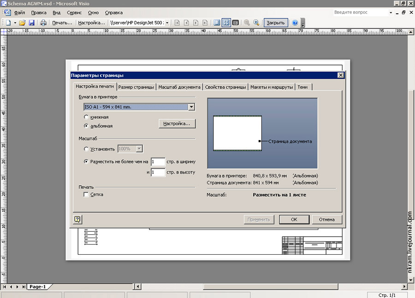Screen dimensions: 415x298
Task: Switch to the Размер страницы tab
Action: 136,87
